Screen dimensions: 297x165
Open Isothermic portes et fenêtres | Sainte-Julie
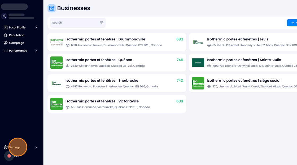click(x=244, y=60)
